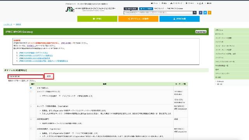This screenshot has height=140, width=249.
Task: Select the site search toggle above header search
Action: pyautogui.click(x=146, y=9)
